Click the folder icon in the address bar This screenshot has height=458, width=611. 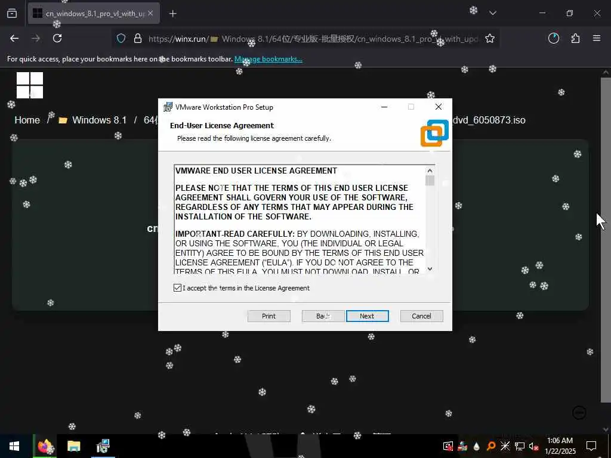(214, 39)
